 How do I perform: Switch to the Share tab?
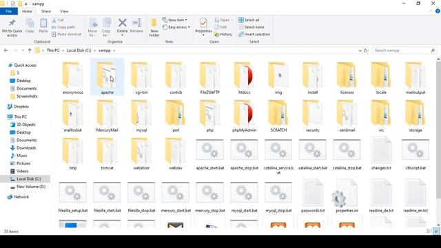point(46,11)
